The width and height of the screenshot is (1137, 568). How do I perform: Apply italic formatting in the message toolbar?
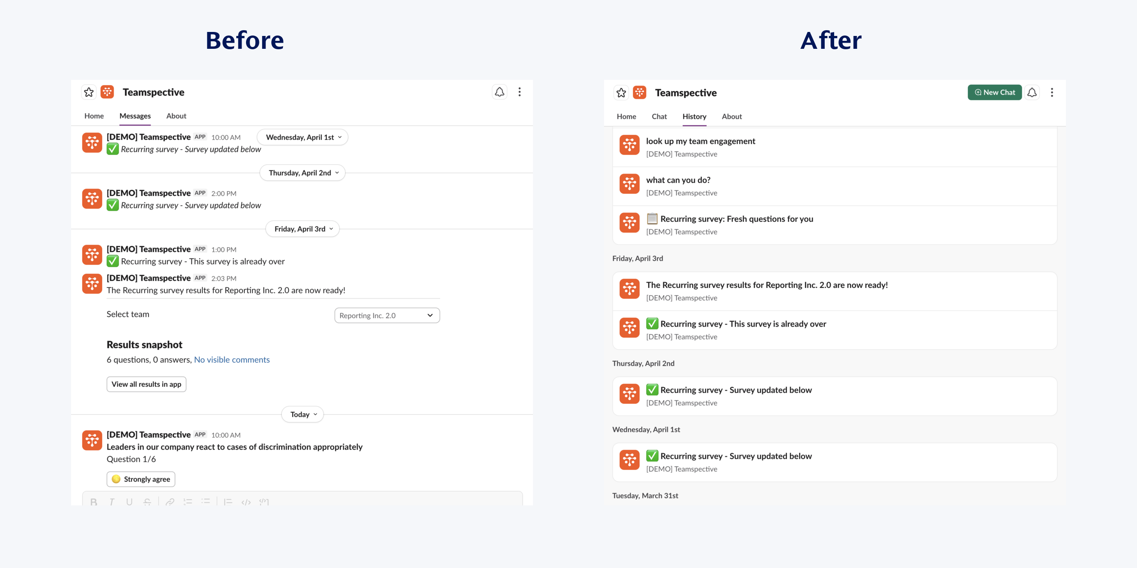(x=111, y=501)
